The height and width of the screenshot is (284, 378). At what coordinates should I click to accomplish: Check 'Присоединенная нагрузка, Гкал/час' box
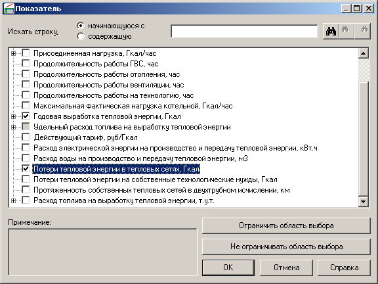[26, 53]
